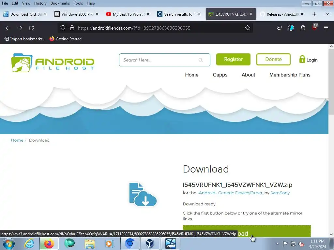Click Import bookmarks toolbar item
The height and width of the screenshot is (250, 334).
coord(25,39)
